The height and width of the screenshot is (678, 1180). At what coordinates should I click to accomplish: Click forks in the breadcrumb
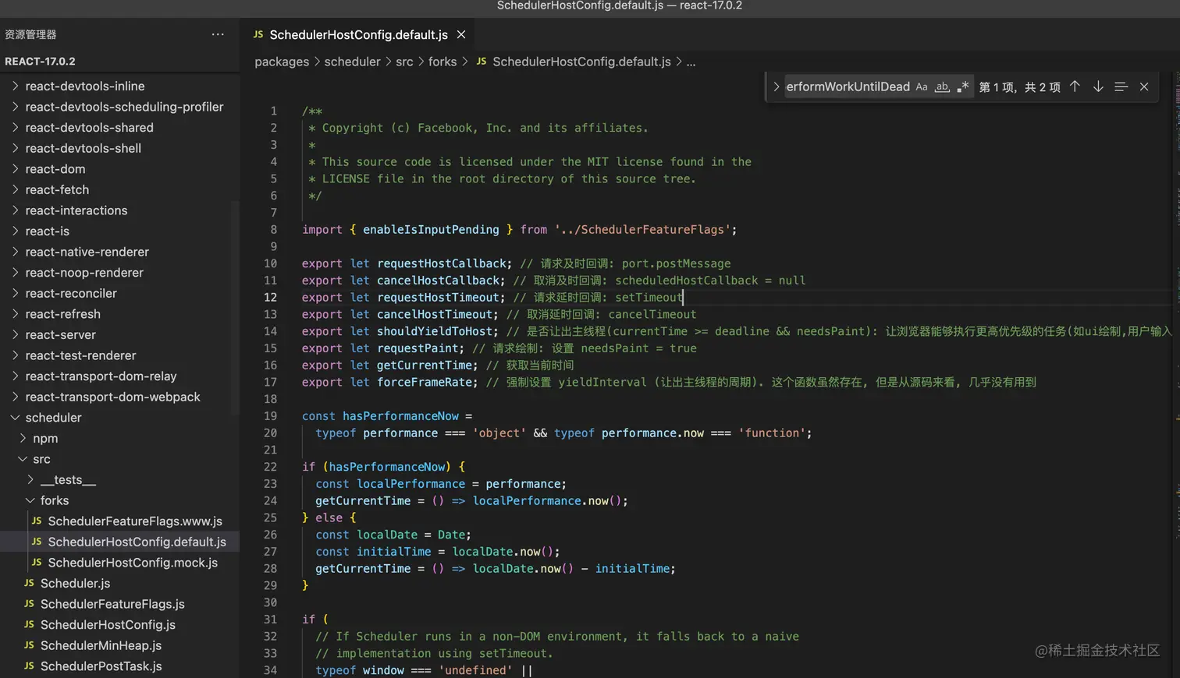tap(442, 62)
